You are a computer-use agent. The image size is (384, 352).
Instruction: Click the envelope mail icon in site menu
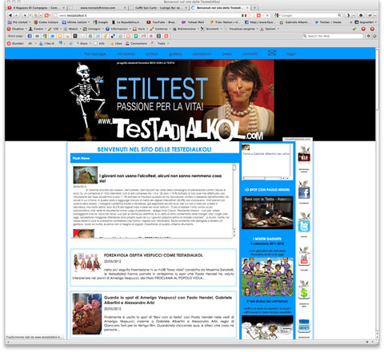(x=272, y=53)
